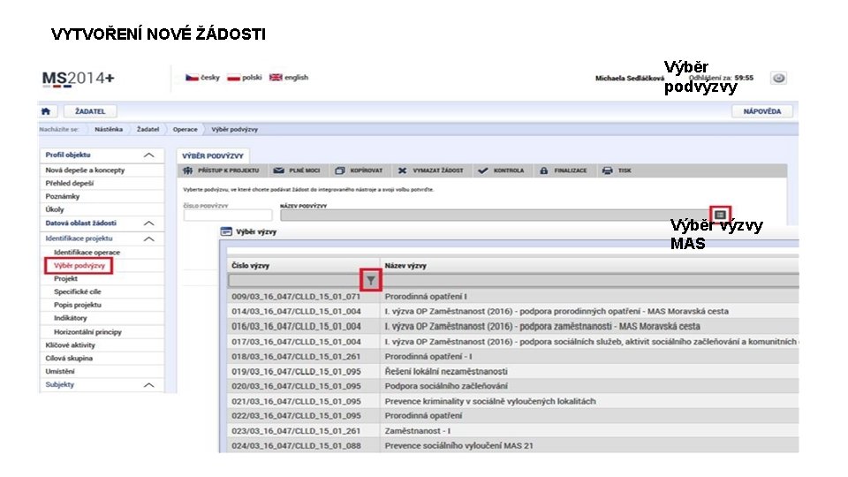Open the Žadatel menu button
The width and height of the screenshot is (848, 477).
(x=90, y=111)
